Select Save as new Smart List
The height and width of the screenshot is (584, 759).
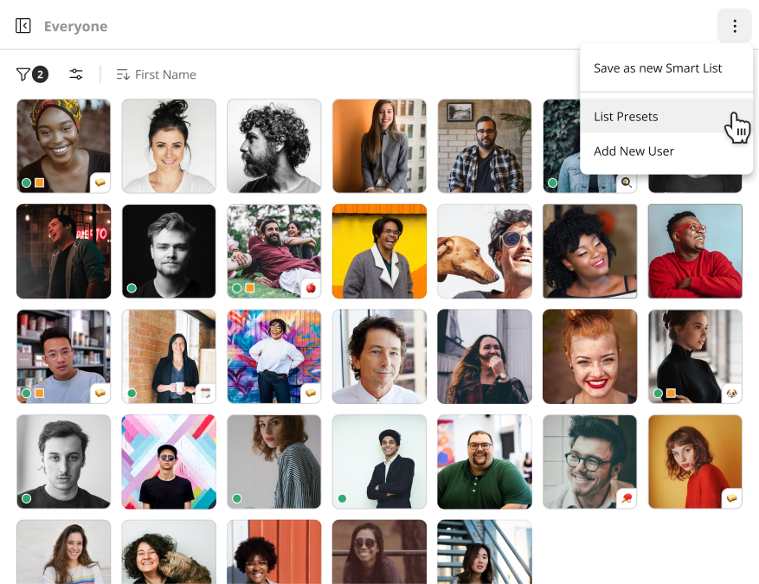tap(658, 68)
